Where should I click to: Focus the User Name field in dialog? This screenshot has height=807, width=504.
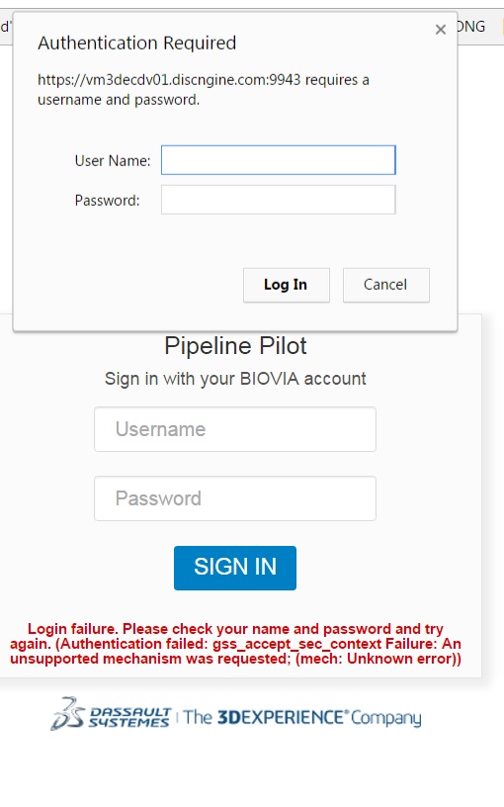tap(279, 160)
